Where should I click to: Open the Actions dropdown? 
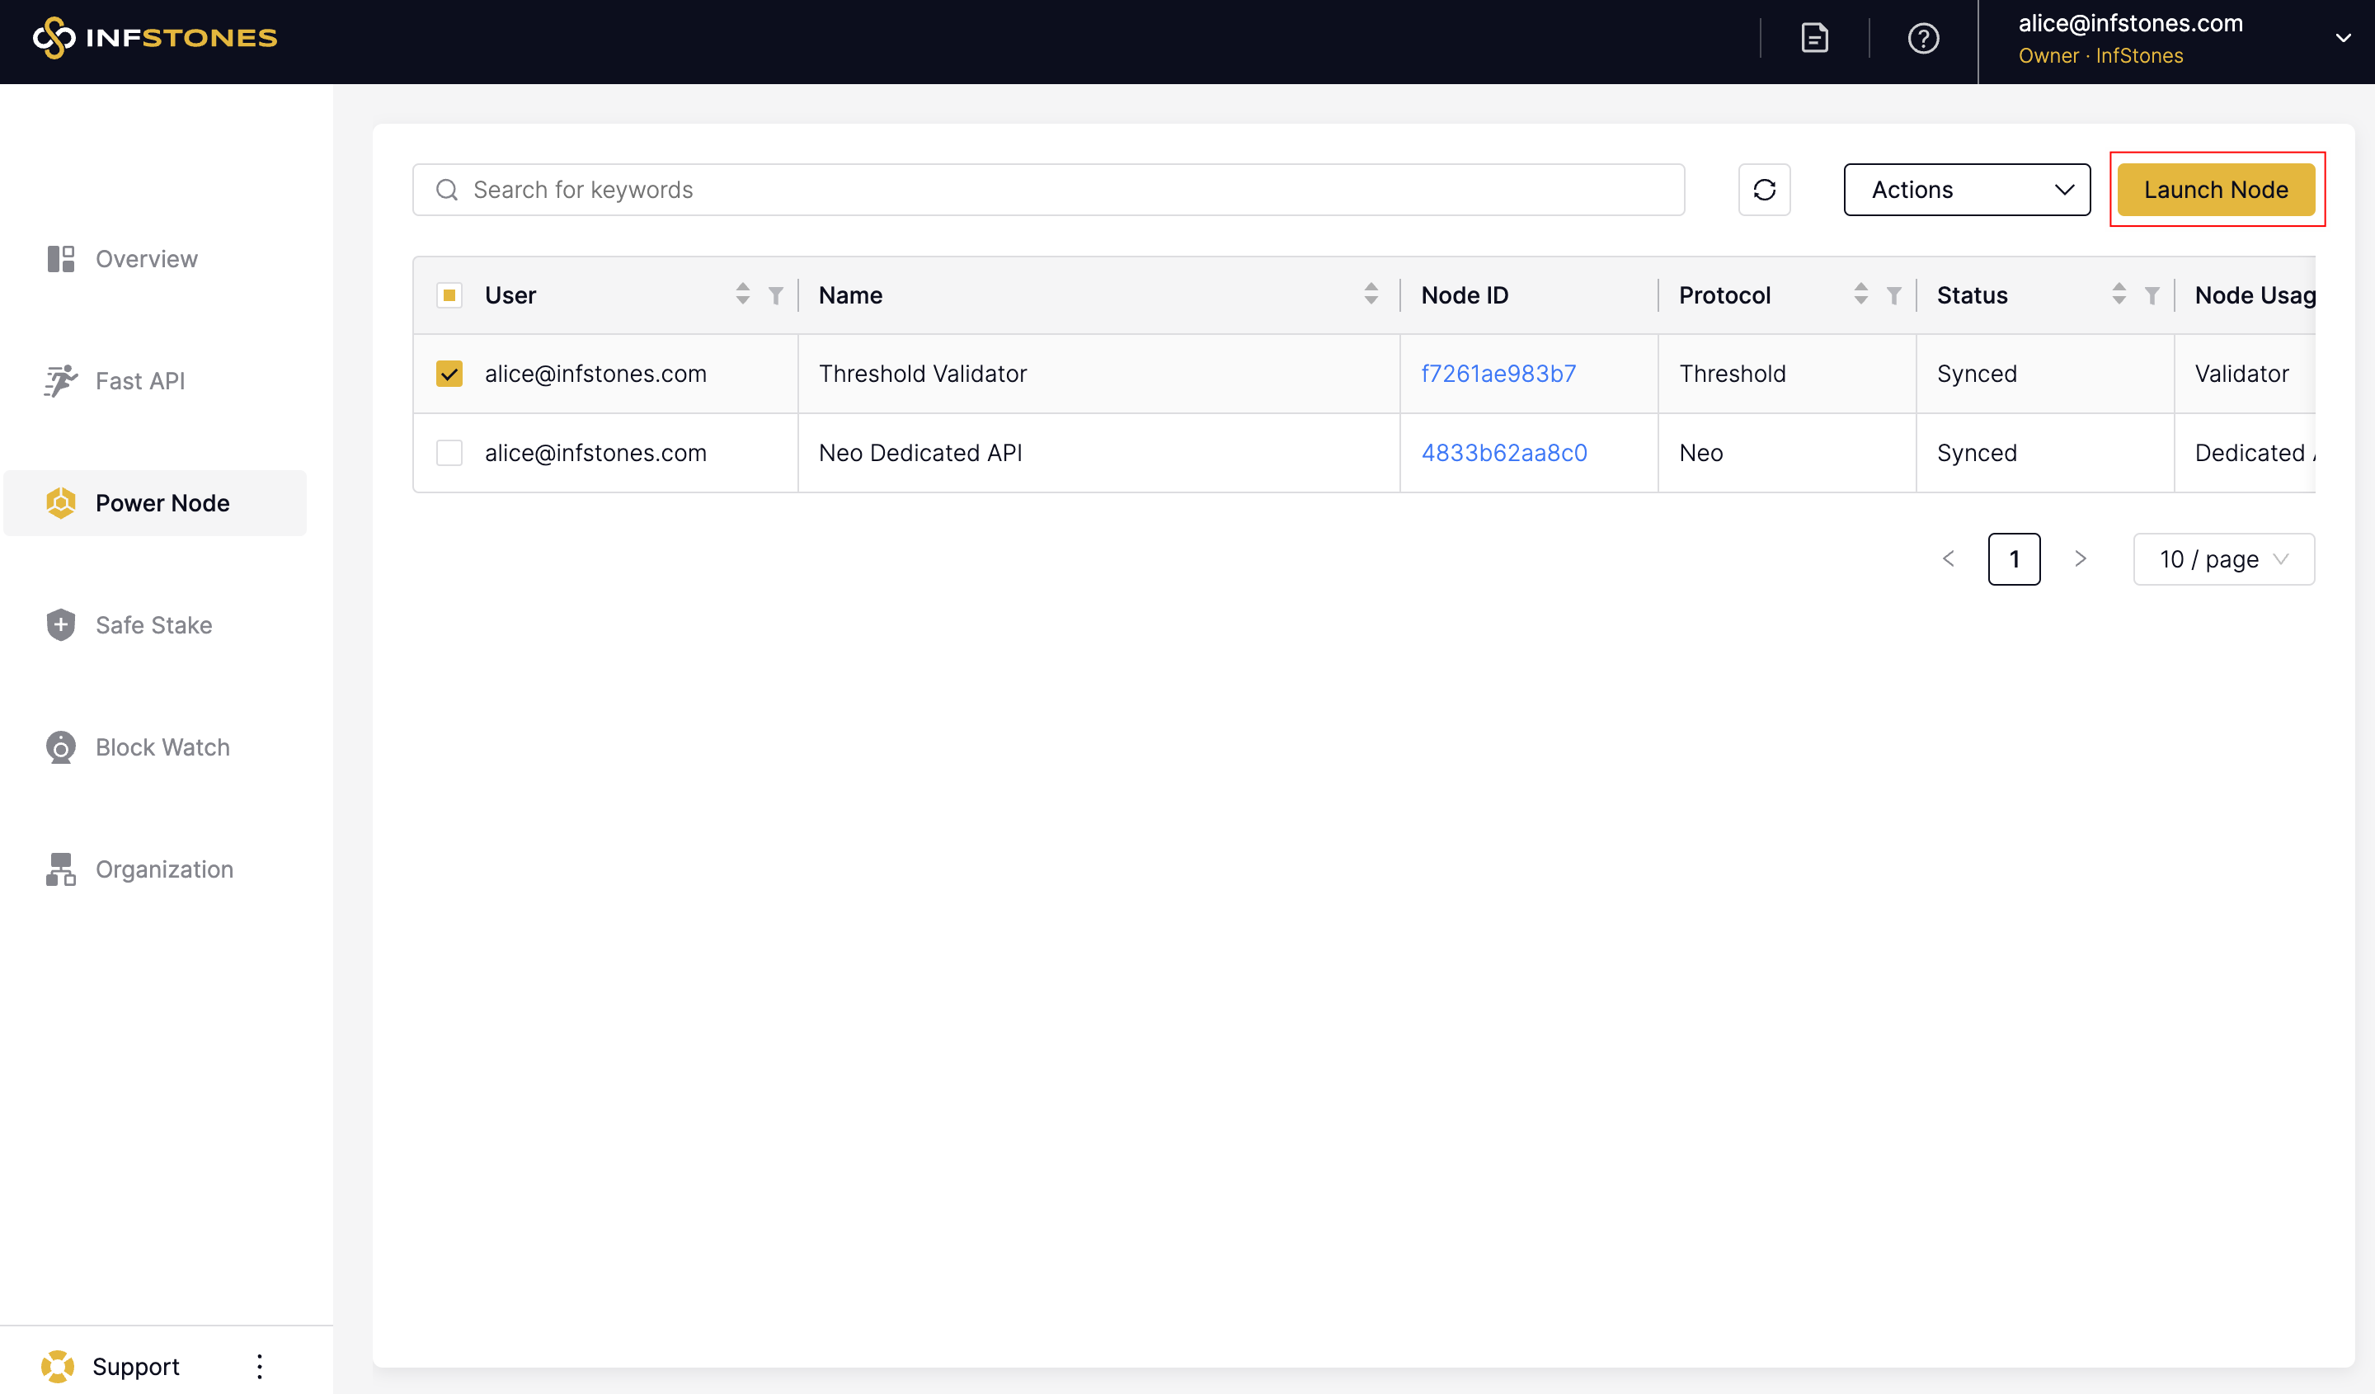(1966, 190)
